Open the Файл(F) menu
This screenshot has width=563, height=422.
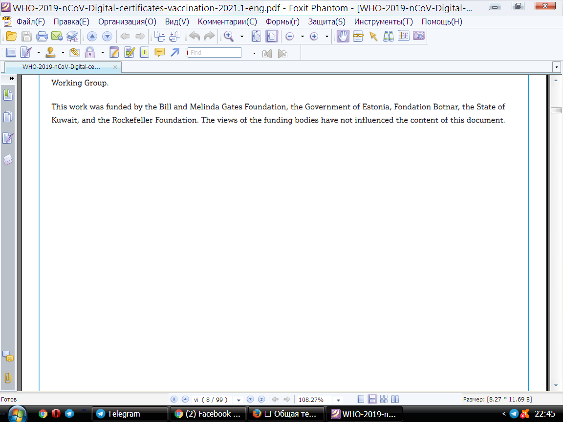tap(31, 21)
